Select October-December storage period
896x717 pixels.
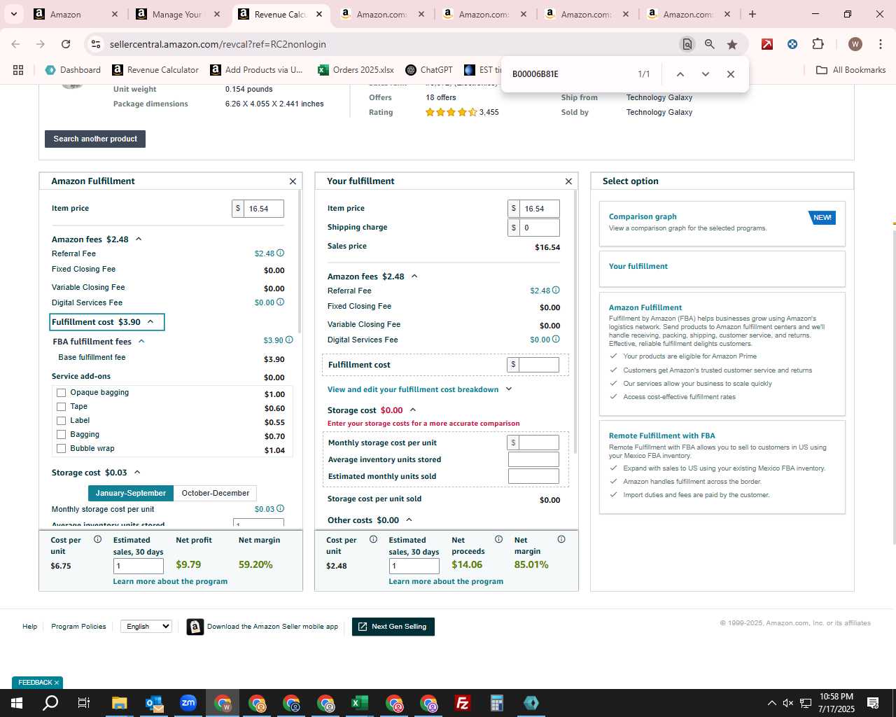click(215, 493)
